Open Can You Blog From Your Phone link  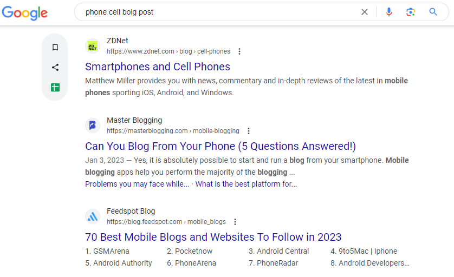pyautogui.click(x=220, y=146)
